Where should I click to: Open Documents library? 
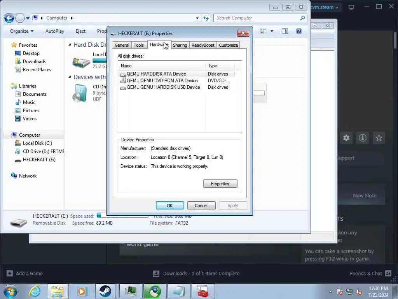35,94
